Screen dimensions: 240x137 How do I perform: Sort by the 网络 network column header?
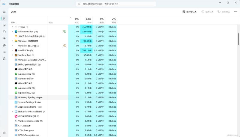tap(111, 20)
